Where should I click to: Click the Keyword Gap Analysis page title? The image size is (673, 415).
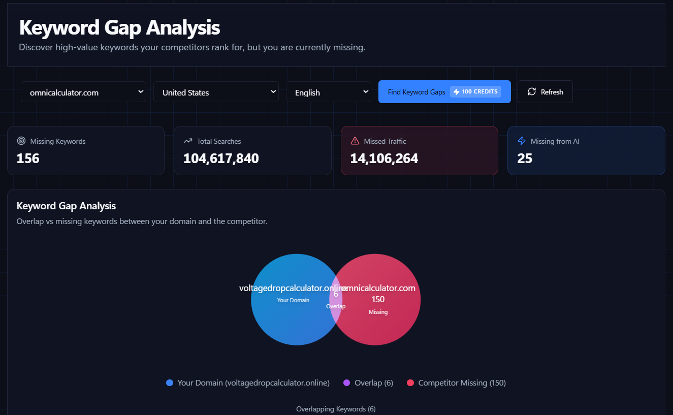(x=119, y=27)
